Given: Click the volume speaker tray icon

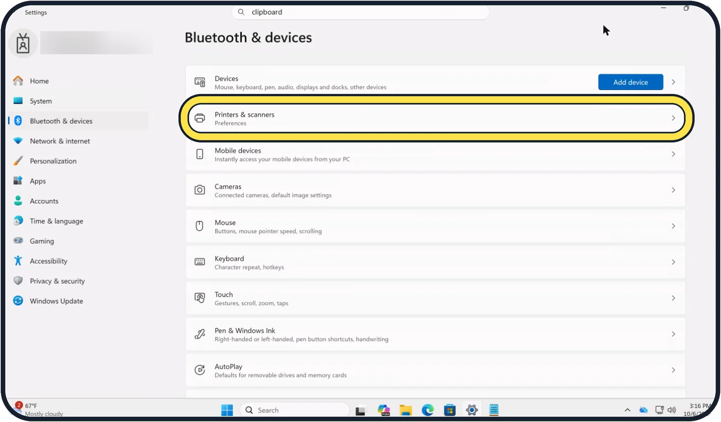Looking at the screenshot, I should click(x=672, y=410).
